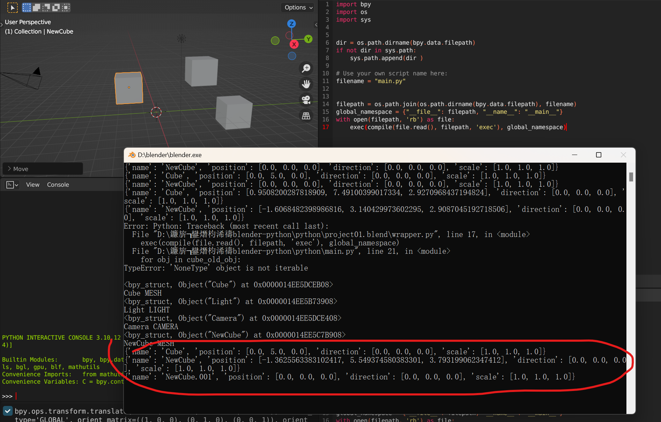Click the Blender logo in console title bar
Screen dimensions: 661x422
click(x=132, y=155)
